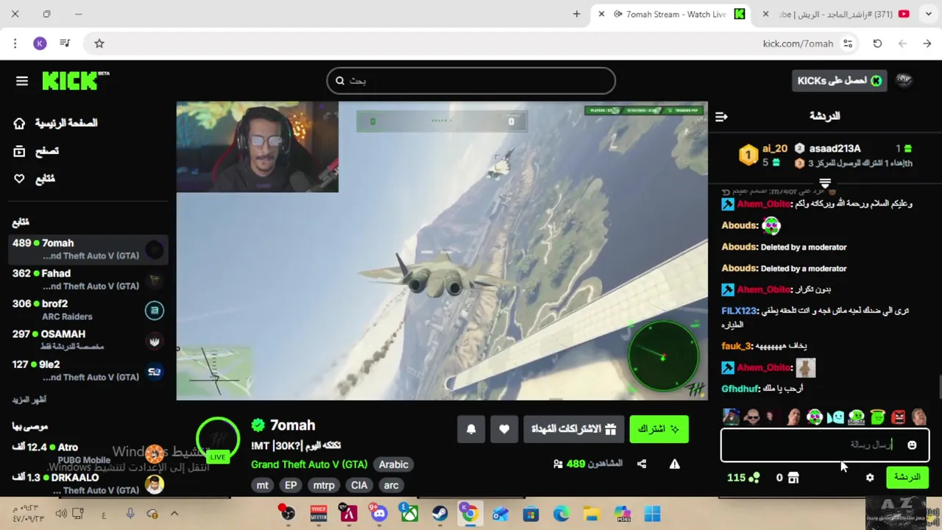Select Fahad channel in sidebar
Viewport: 942px width, 530px height.
pos(88,280)
